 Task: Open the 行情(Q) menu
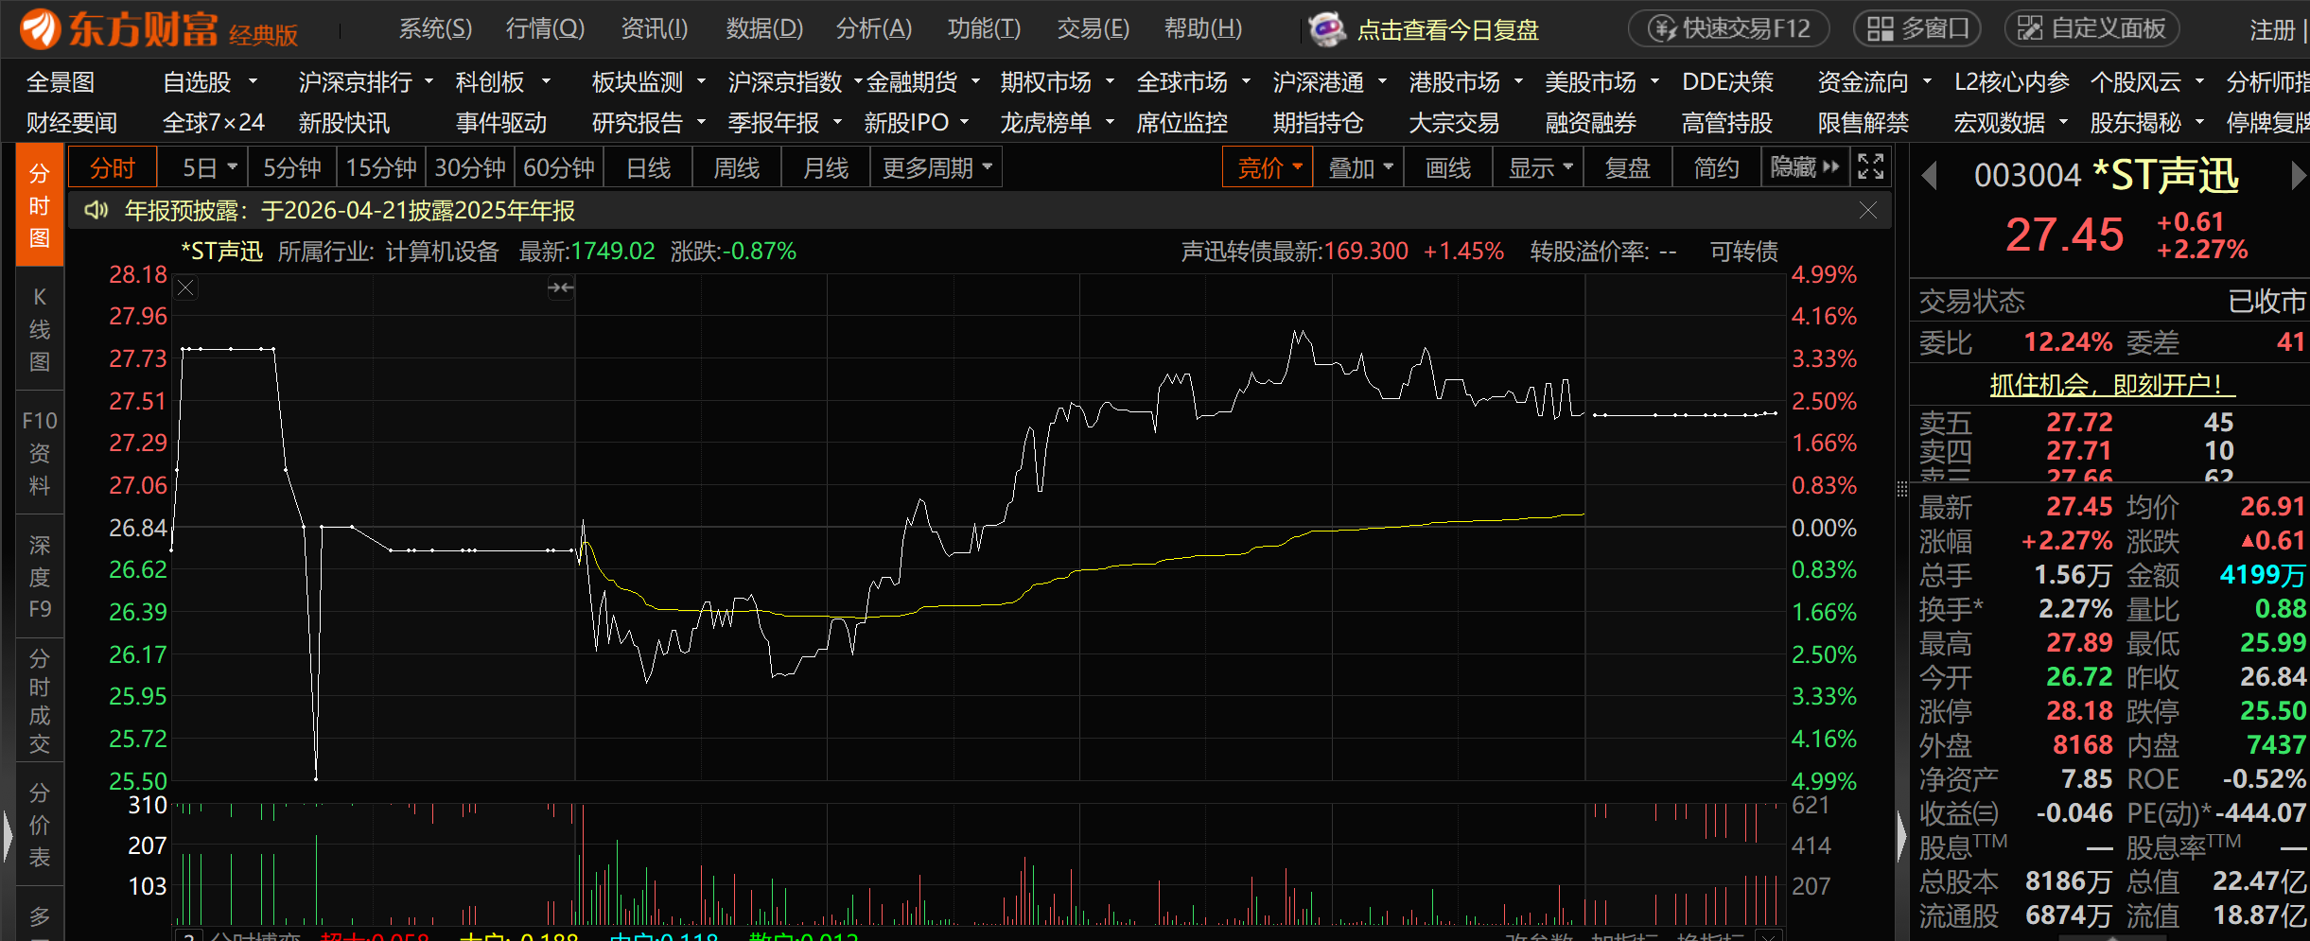(545, 29)
